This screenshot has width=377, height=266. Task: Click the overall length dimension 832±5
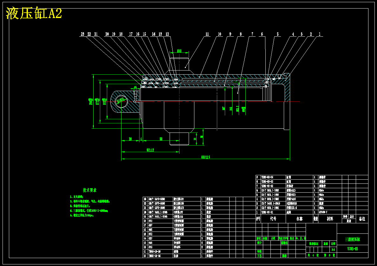pyautogui.click(x=205, y=157)
